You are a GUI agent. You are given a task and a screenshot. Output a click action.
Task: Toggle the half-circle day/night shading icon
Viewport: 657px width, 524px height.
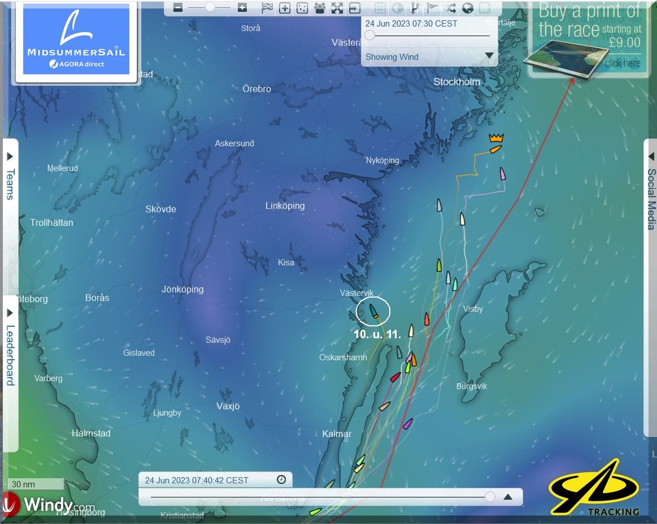pos(398,8)
